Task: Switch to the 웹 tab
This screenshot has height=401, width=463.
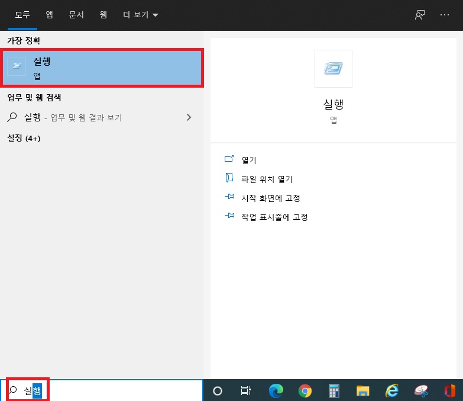Action: (x=103, y=15)
